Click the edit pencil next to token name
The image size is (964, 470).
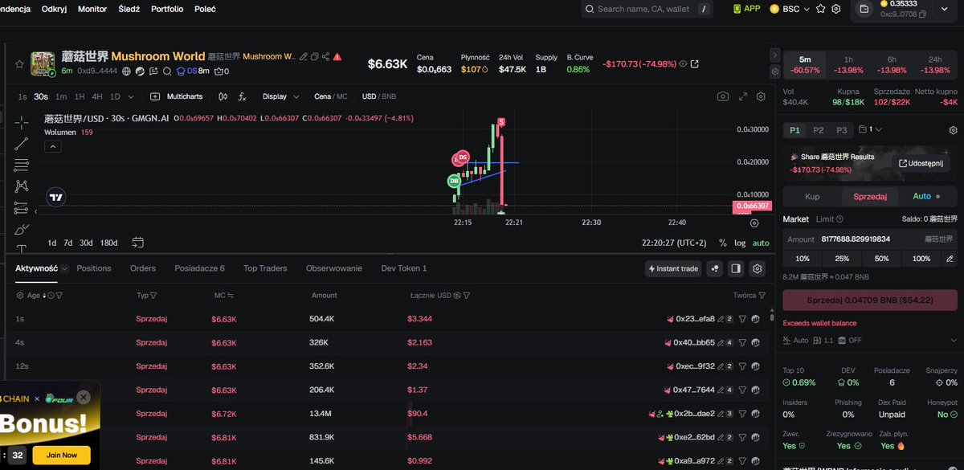[x=305, y=57]
